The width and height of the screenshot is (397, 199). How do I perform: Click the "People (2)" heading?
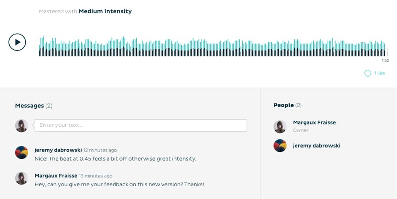pyautogui.click(x=287, y=105)
